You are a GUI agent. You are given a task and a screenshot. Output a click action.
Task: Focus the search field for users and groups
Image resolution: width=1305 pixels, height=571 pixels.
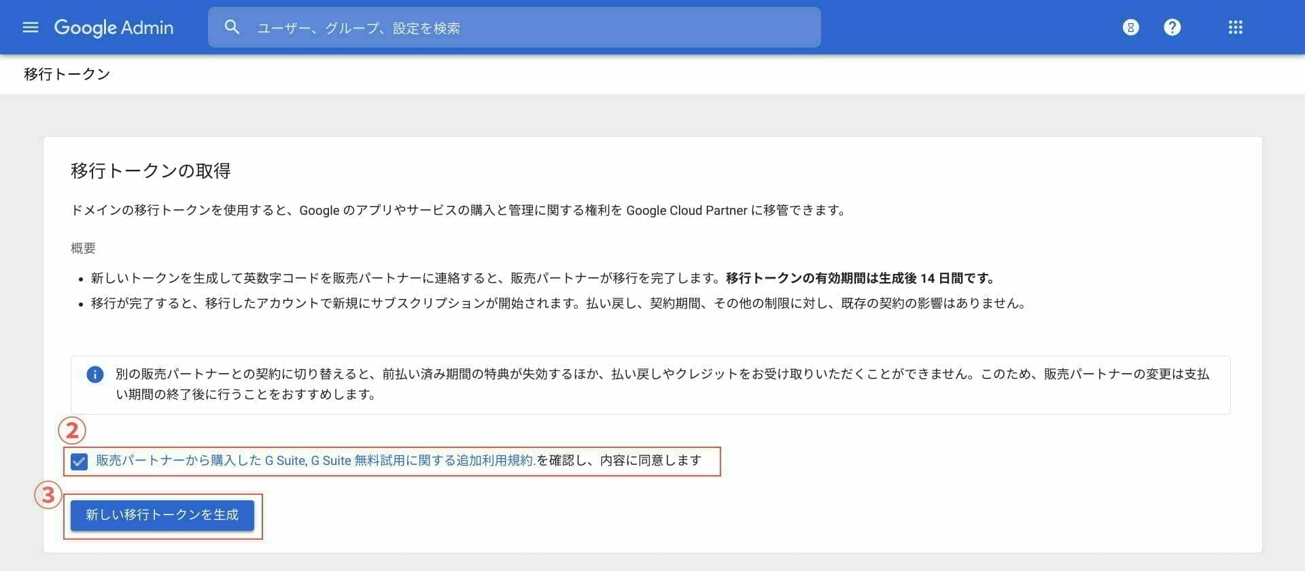pos(514,27)
